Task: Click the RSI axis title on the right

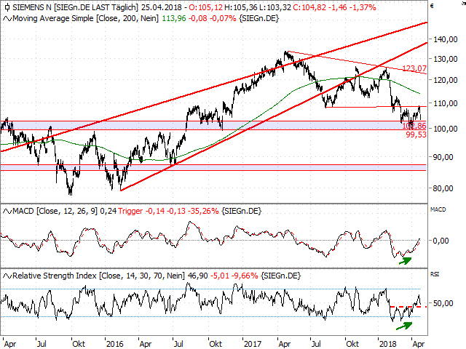Action: point(435,274)
